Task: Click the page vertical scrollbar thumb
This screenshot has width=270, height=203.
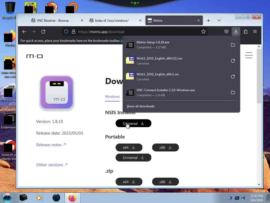Action: click(259, 76)
